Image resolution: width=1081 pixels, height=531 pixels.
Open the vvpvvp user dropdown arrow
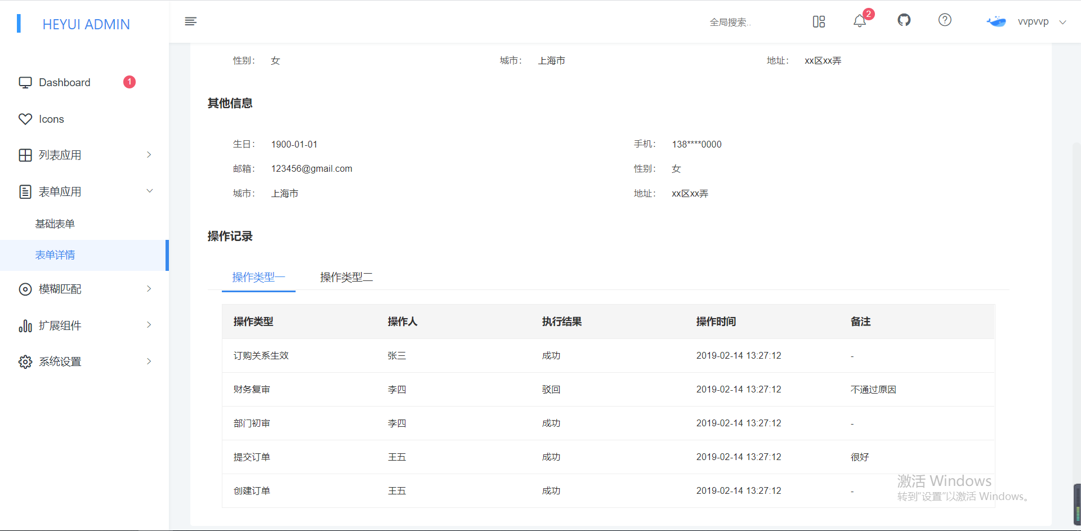[x=1063, y=23]
